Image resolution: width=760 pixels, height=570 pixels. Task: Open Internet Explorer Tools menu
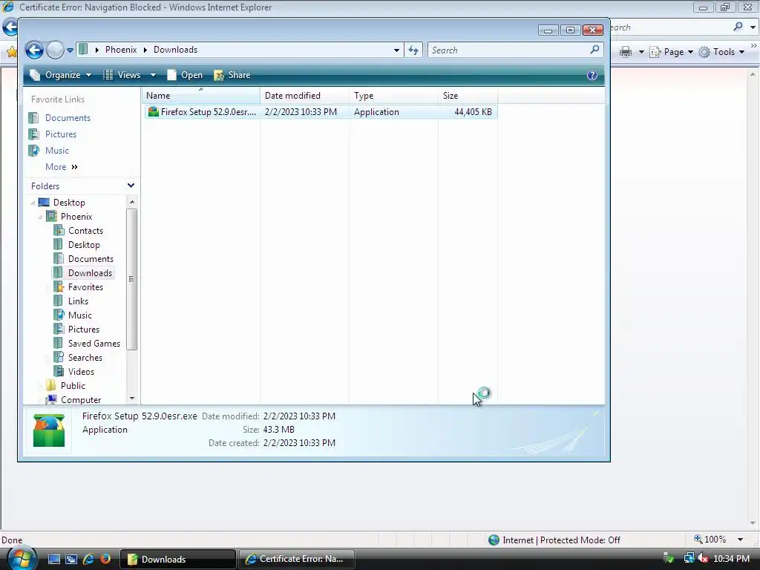pos(721,52)
